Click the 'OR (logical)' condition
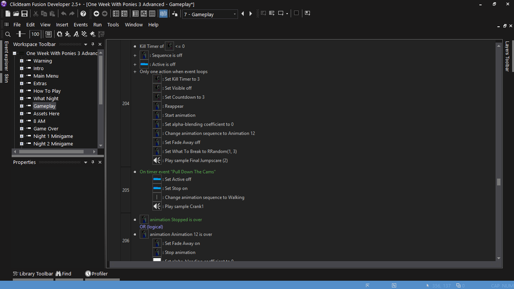Screen dimensions: 514x289 point(151,227)
